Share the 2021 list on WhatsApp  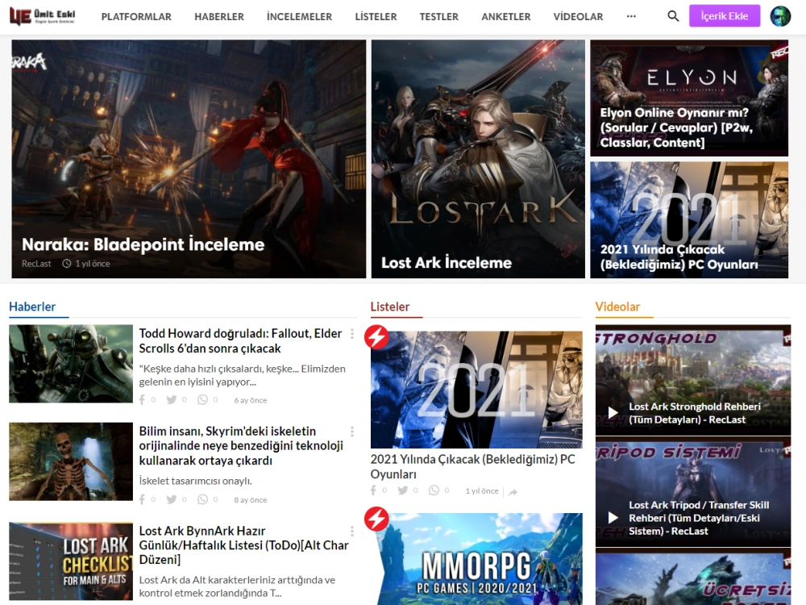point(434,490)
